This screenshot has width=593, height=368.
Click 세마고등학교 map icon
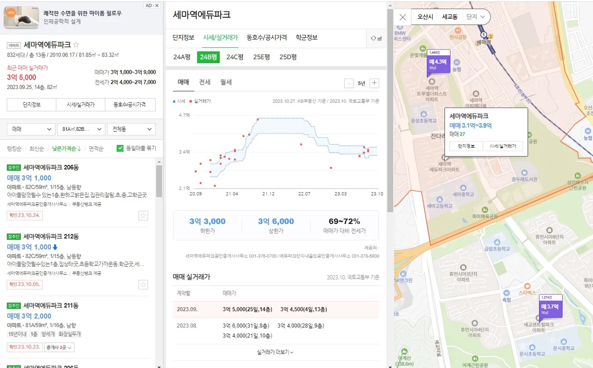(x=440, y=199)
